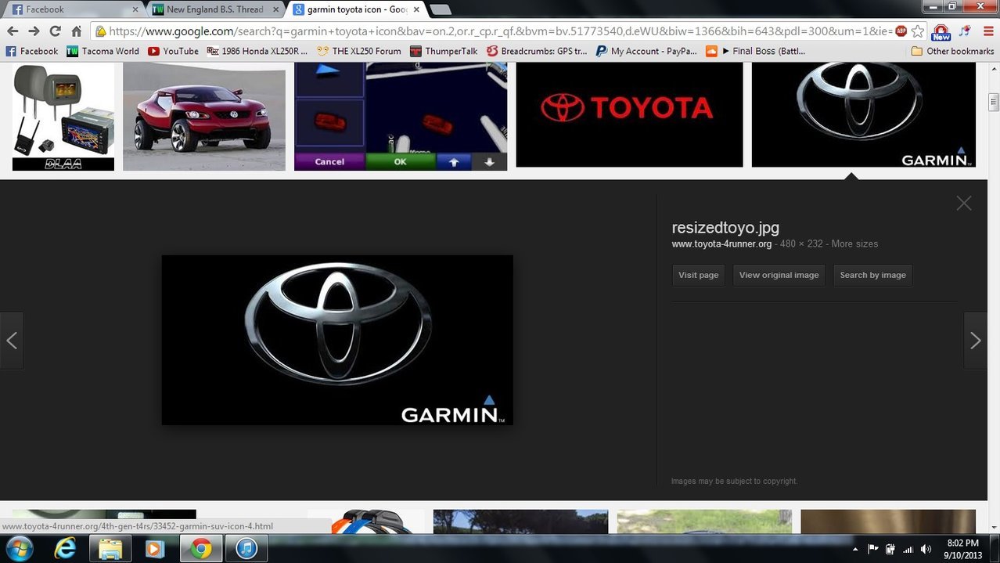Viewport: 1000px width, 563px height.
Task: Show hidden system tray icons
Action: 855,550
